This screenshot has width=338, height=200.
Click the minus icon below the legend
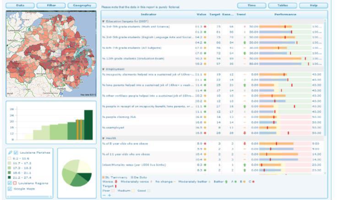click(x=104, y=195)
